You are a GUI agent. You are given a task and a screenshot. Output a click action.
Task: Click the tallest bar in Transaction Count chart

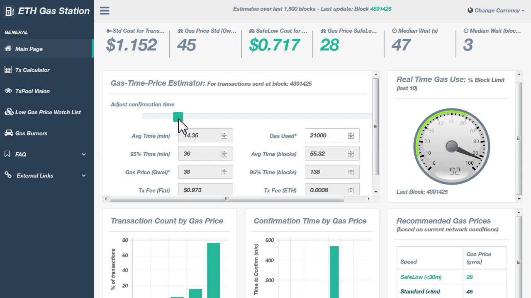tap(214, 270)
